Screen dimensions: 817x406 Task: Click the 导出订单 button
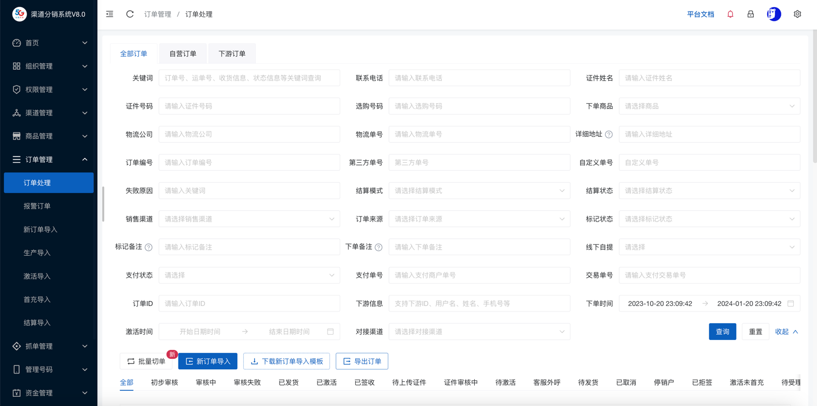[362, 361]
